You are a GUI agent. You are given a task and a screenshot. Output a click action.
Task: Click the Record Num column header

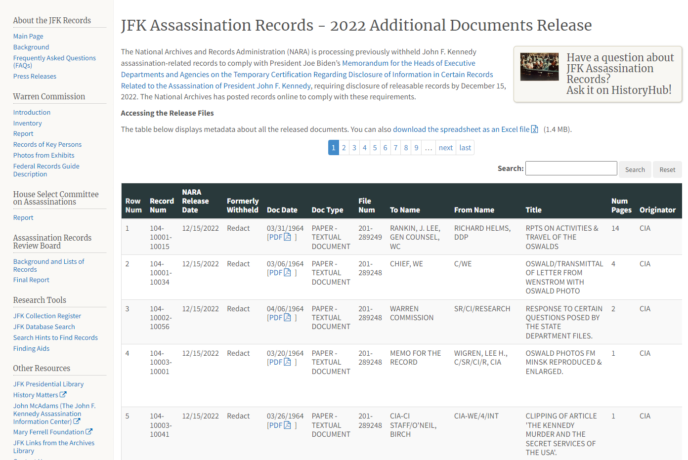click(162, 206)
